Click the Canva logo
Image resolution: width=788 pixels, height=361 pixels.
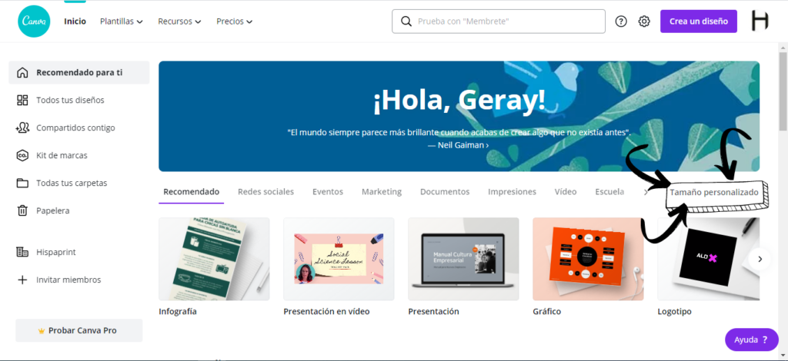coord(34,22)
